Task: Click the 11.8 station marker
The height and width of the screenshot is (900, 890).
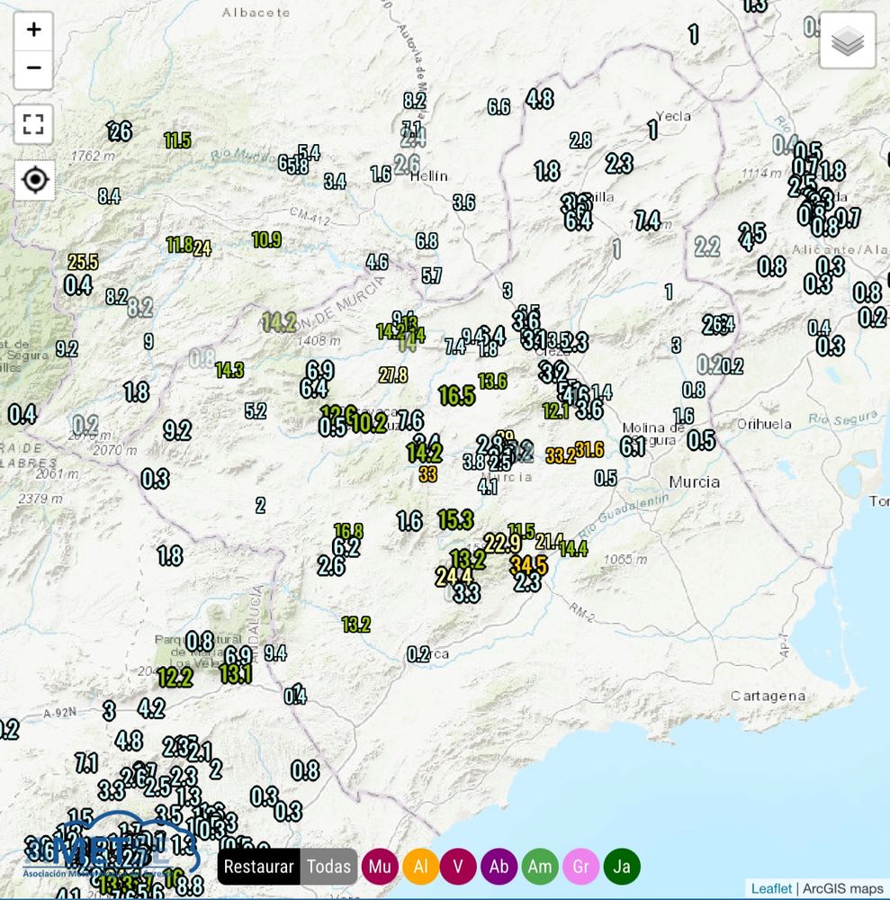Action: click(x=179, y=245)
